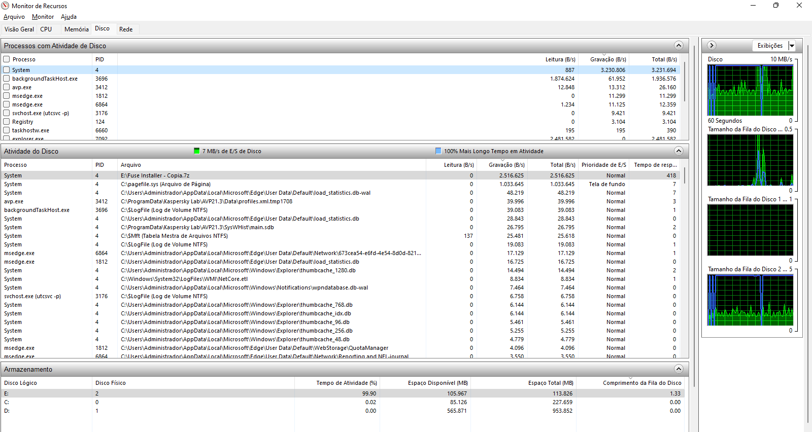Image resolution: width=812 pixels, height=432 pixels.
Task: Click the green 7 MB/s disk I/O indicator
Action: tap(197, 151)
